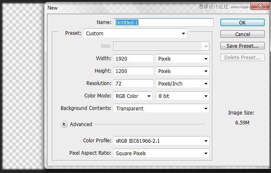
Task: Click the greyed-out Delete Preset... button
Action: pyautogui.click(x=242, y=58)
